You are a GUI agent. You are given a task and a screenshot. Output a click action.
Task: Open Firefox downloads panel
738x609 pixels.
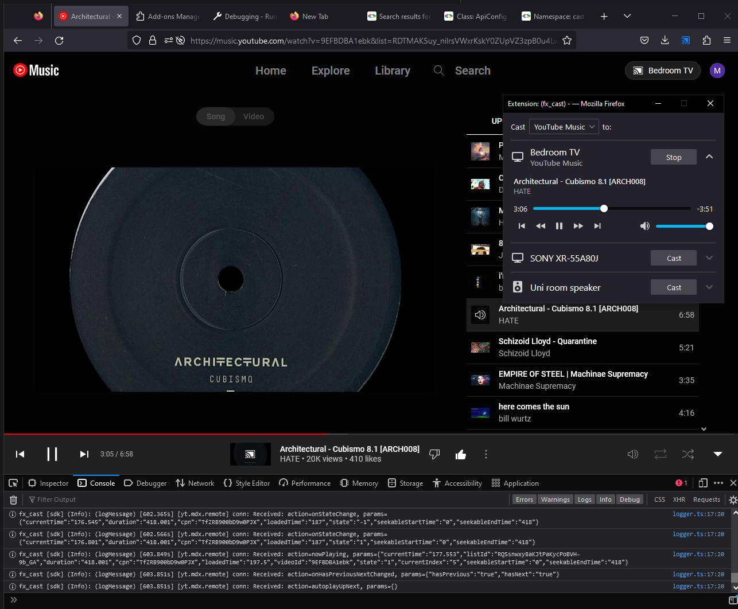[665, 40]
